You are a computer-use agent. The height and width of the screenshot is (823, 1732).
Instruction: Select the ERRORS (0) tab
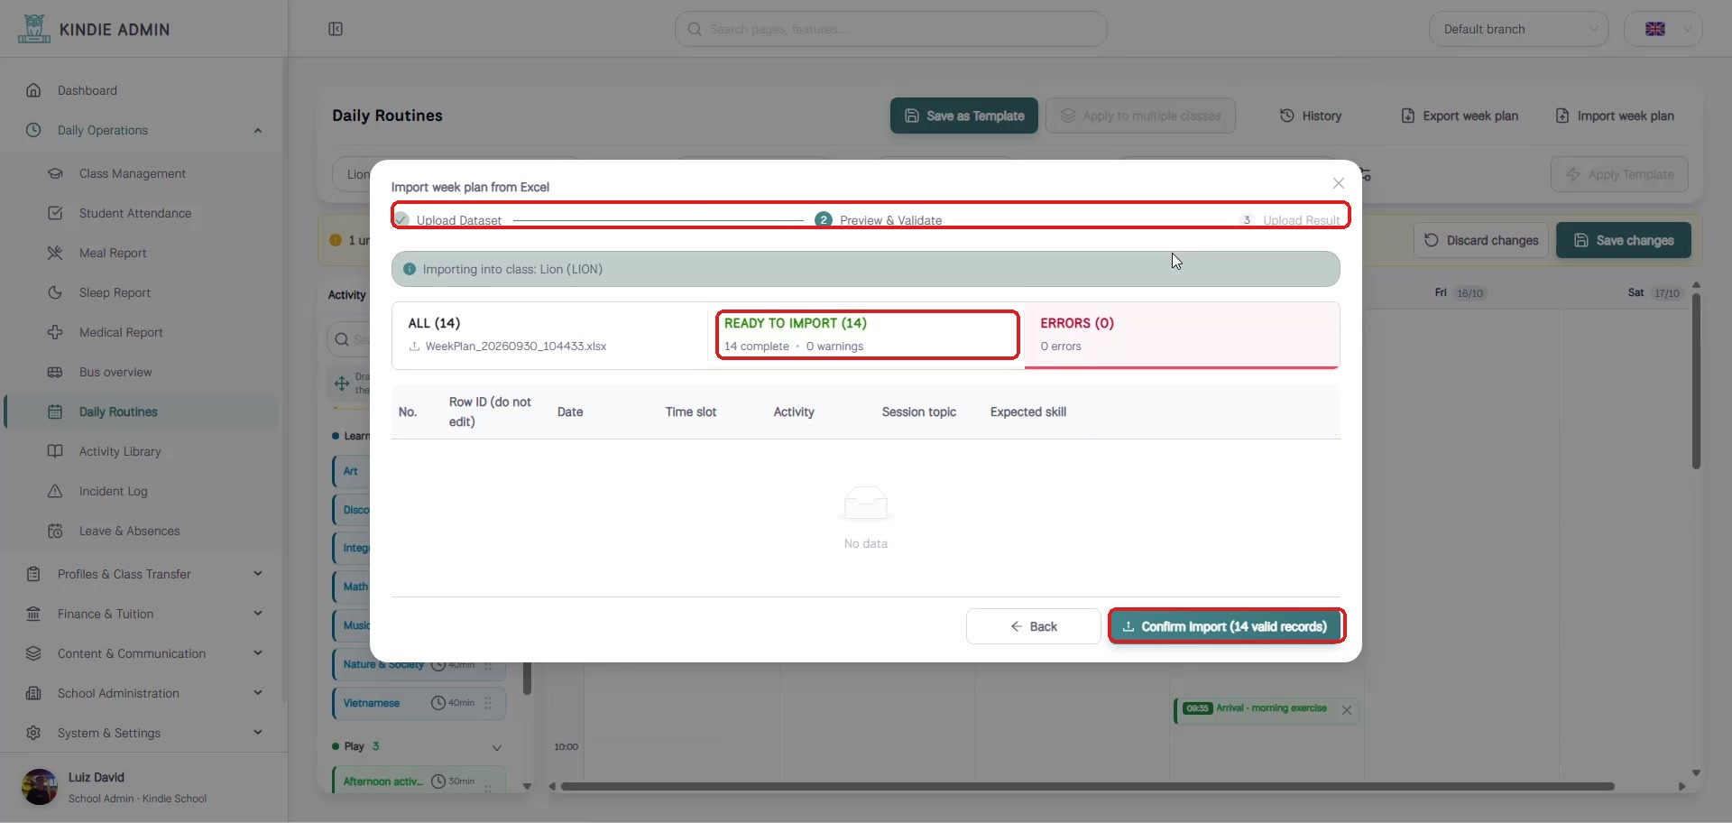(x=1182, y=335)
